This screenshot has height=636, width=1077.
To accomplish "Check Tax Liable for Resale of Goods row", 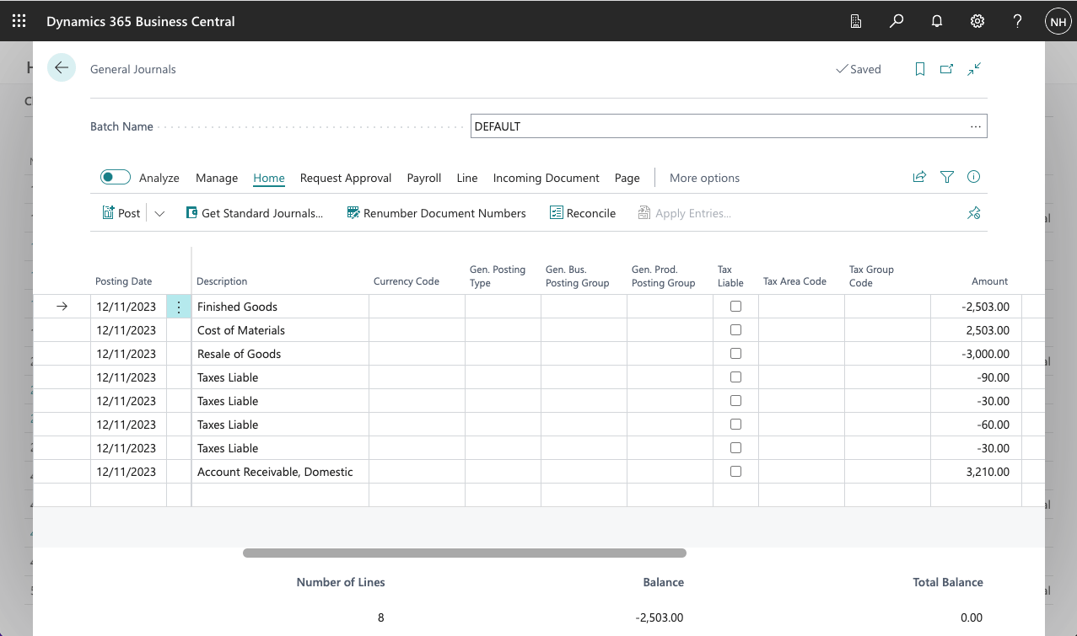I will point(735,354).
